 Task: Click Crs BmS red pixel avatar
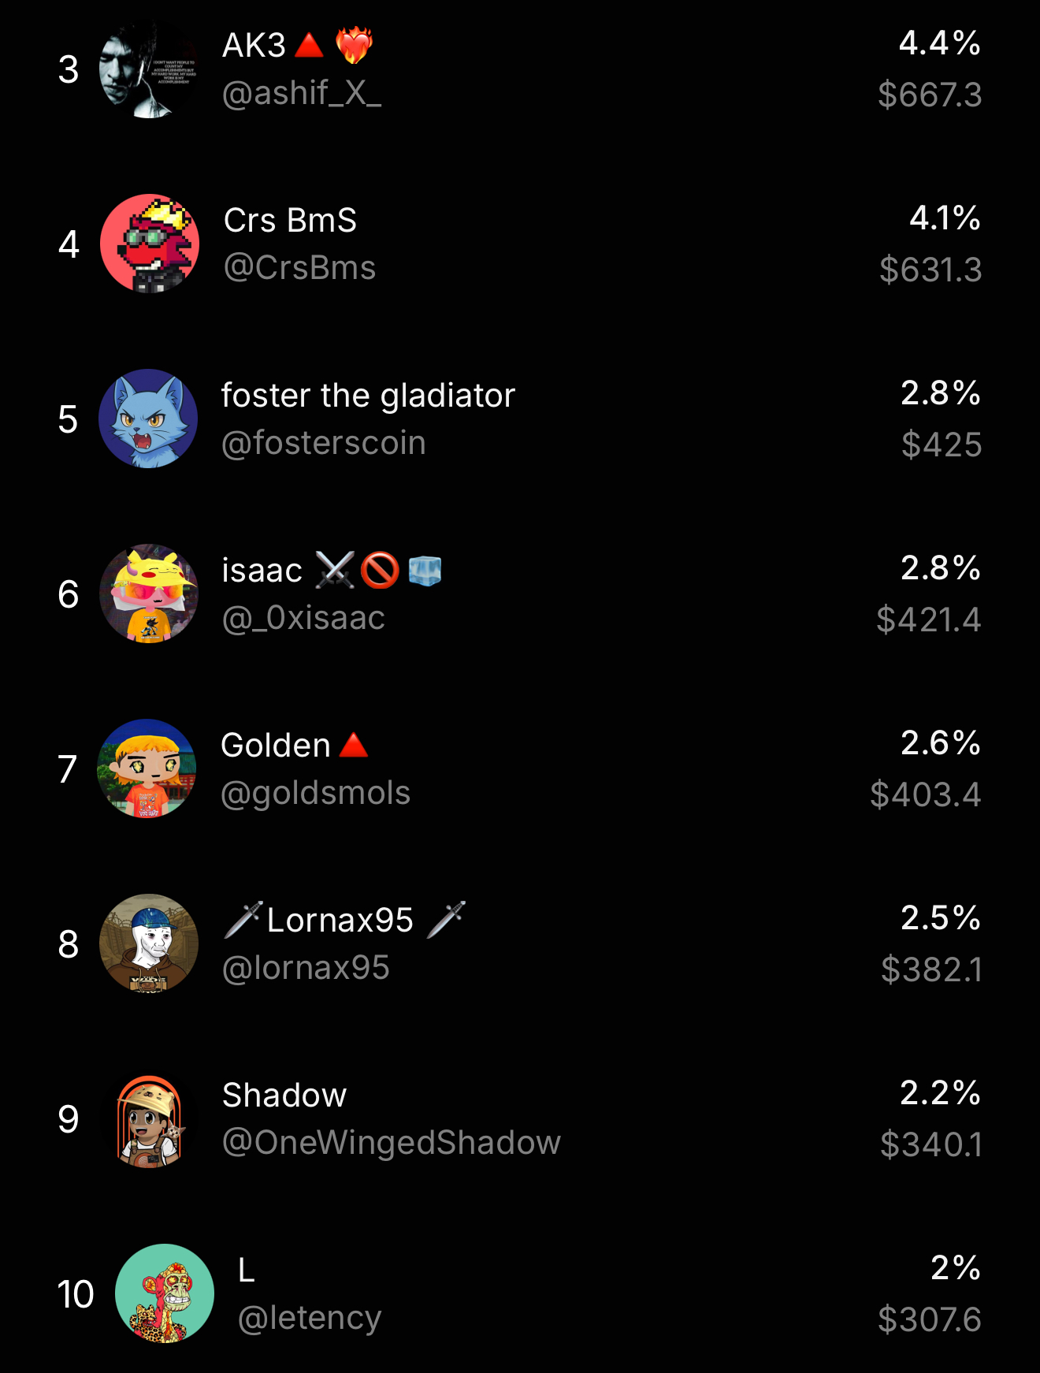click(x=150, y=244)
